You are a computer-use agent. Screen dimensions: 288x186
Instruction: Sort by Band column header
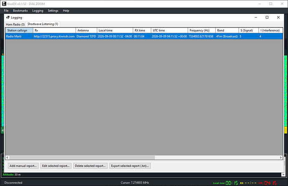227,31
